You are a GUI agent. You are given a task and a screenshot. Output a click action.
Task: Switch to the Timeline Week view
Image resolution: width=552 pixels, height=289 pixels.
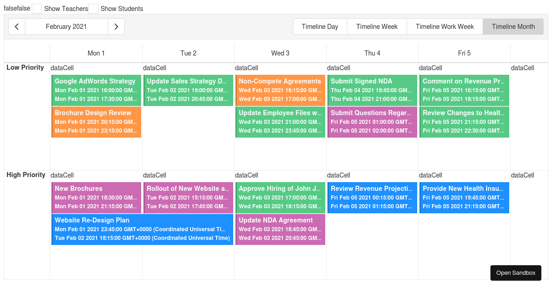377,26
